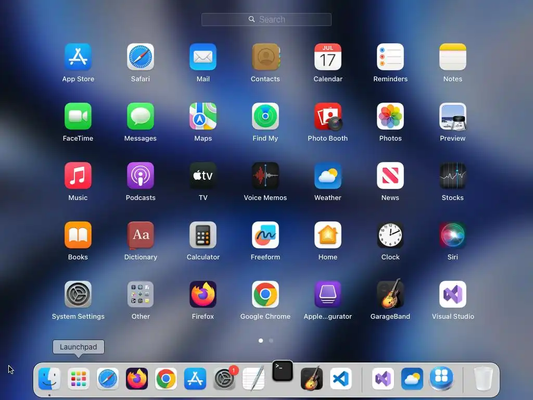533x400 pixels.
Task: Launch Photo Booth
Action: pyautogui.click(x=328, y=116)
